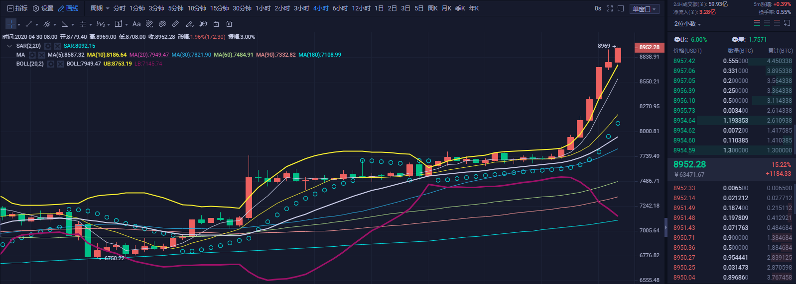
Task: Click the 画线 drawing button
Action: [68, 8]
